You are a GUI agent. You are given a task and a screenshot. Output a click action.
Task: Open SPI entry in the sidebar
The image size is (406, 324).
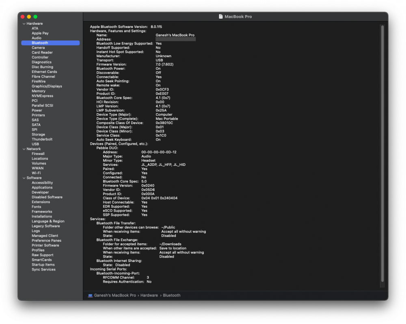tap(35, 130)
